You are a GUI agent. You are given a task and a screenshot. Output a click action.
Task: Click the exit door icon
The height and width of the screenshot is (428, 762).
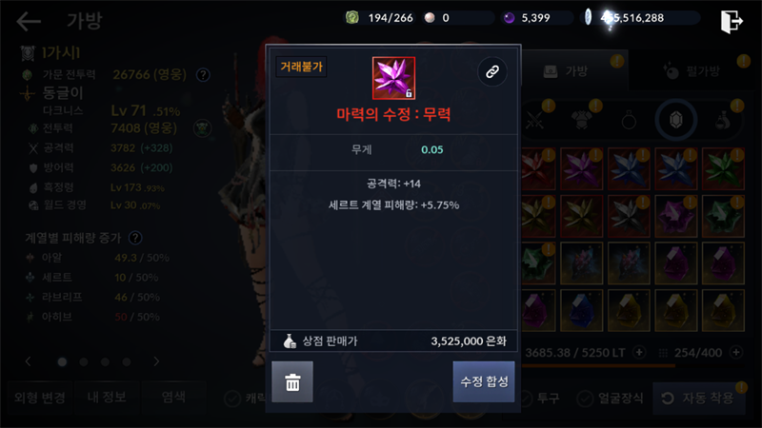click(732, 21)
